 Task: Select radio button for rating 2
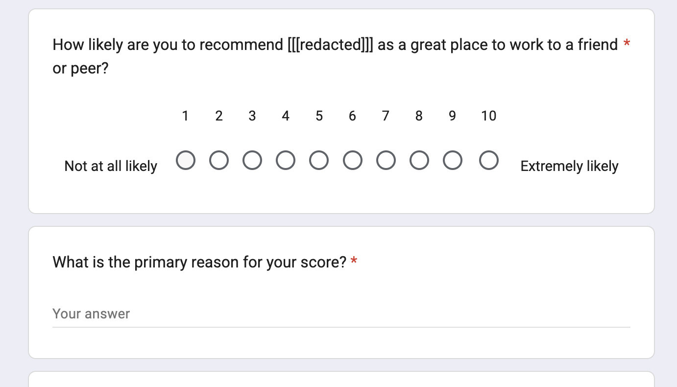click(x=219, y=160)
